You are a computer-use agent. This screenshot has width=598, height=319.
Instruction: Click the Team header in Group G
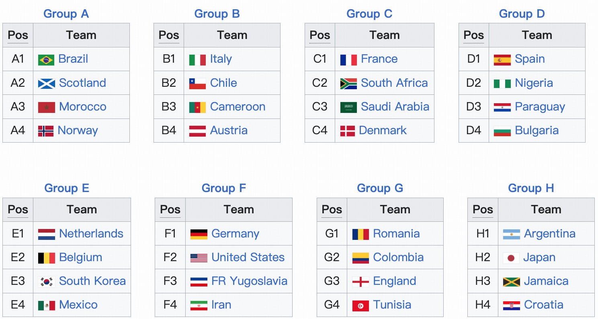(395, 210)
